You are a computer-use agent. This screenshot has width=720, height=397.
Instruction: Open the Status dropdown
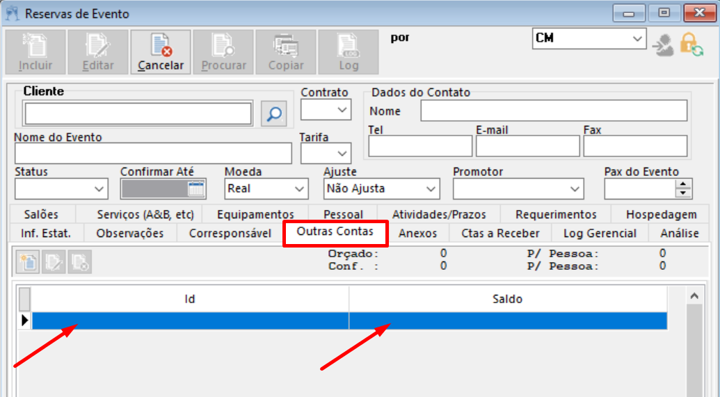point(99,188)
